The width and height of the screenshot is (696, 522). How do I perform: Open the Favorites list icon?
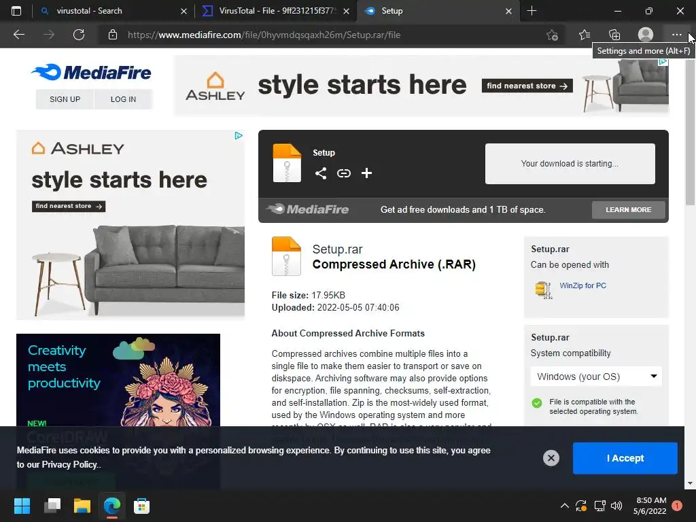click(585, 35)
